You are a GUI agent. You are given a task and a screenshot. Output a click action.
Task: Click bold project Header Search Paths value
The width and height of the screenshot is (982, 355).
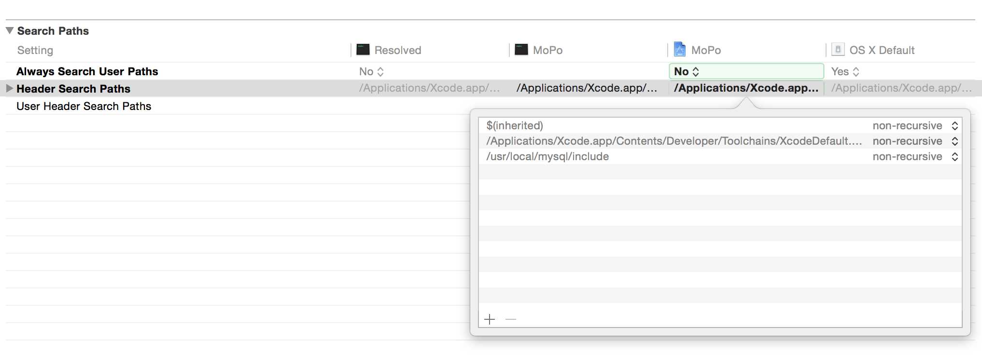(x=746, y=88)
